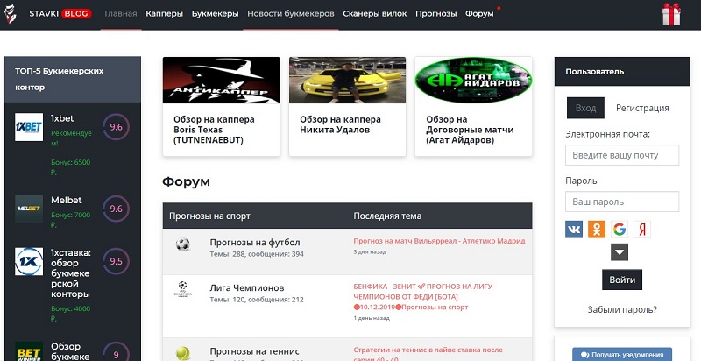Sign in with Google icon
The height and width of the screenshot is (361, 701).
tap(620, 230)
